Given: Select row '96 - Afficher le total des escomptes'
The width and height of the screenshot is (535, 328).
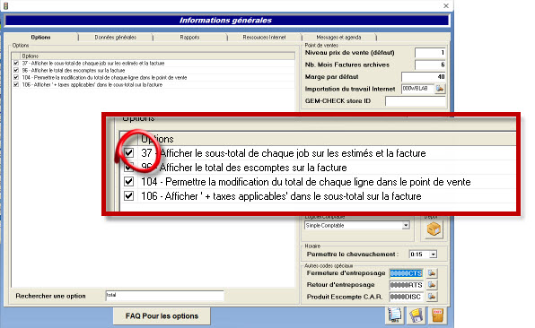Looking at the screenshot, I should click(153, 70).
